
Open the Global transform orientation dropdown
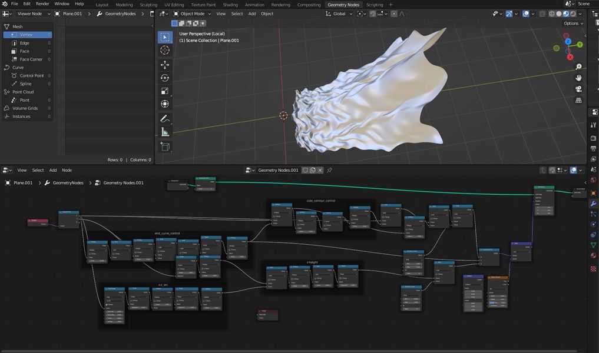(x=339, y=14)
